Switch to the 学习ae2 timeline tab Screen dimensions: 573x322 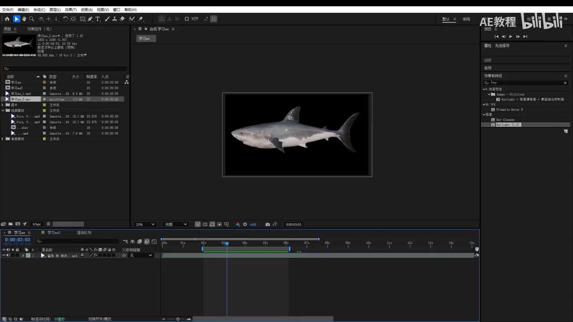pyautogui.click(x=54, y=233)
